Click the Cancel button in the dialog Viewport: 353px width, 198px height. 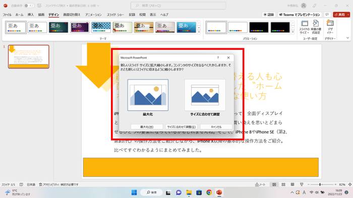click(x=216, y=127)
